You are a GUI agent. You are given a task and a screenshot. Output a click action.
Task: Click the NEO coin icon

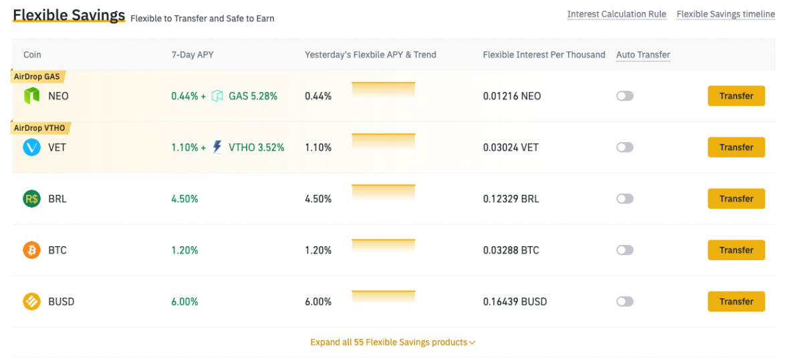pos(32,96)
